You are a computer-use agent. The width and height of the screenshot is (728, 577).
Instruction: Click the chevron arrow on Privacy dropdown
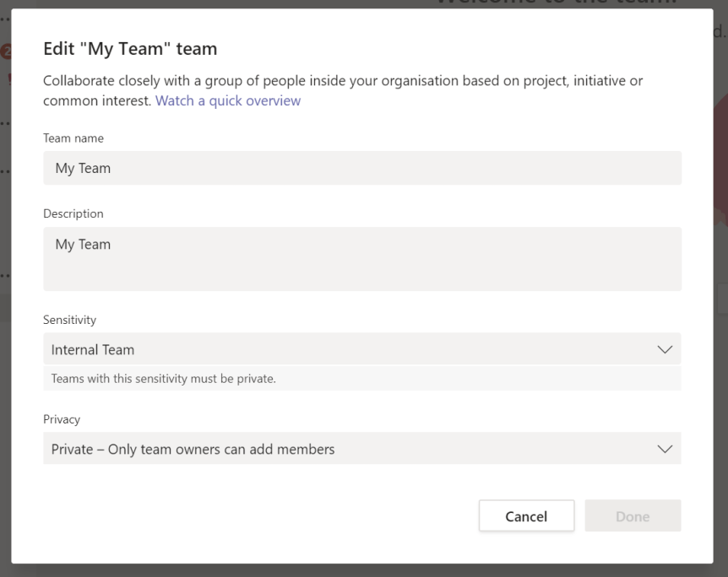tap(665, 449)
